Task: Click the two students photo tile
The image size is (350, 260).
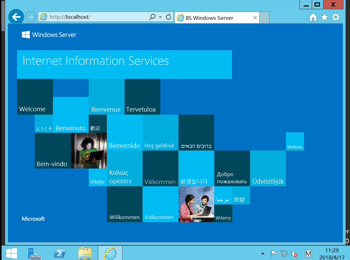Action: (196, 204)
